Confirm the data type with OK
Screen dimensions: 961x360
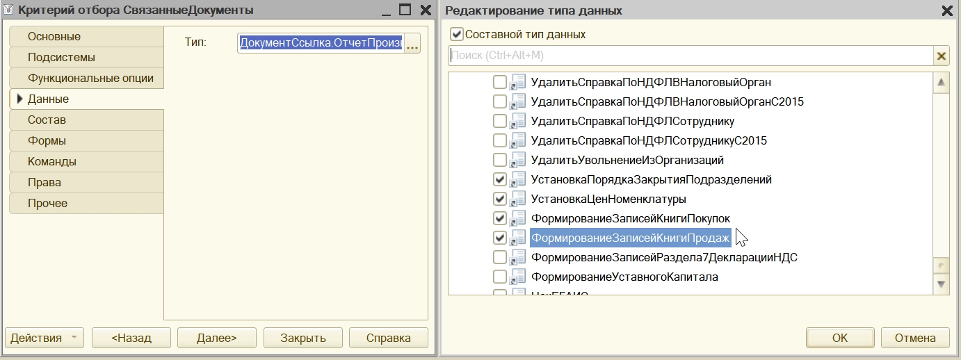point(839,338)
